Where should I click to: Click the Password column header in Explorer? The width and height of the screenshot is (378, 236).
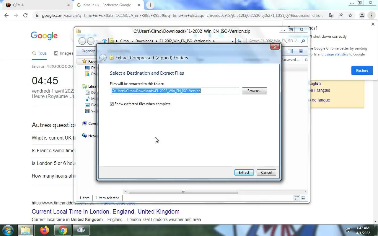click(x=291, y=60)
